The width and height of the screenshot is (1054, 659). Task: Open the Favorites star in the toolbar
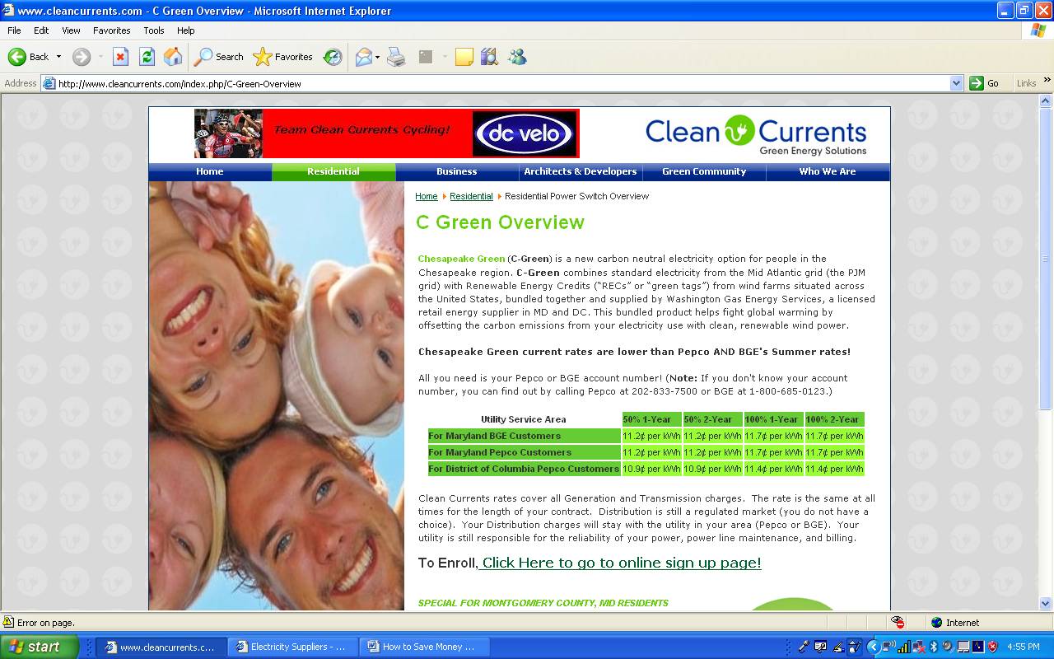click(x=283, y=57)
